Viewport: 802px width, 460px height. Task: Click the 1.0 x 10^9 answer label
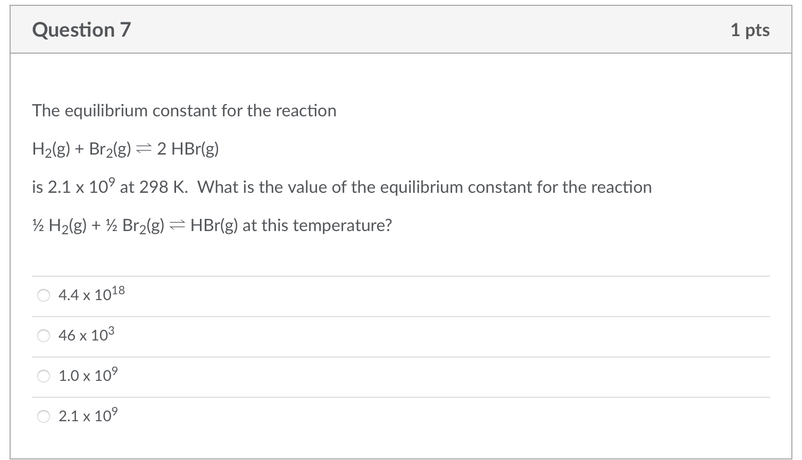88,375
